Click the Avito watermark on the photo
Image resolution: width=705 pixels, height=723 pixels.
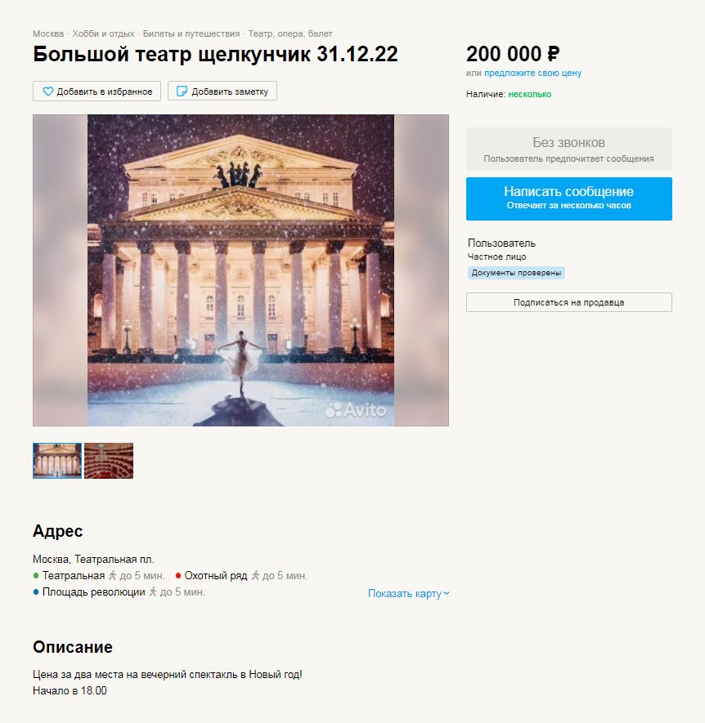tap(356, 409)
